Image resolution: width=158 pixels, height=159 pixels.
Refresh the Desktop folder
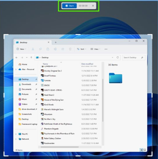click(x=118, y=58)
